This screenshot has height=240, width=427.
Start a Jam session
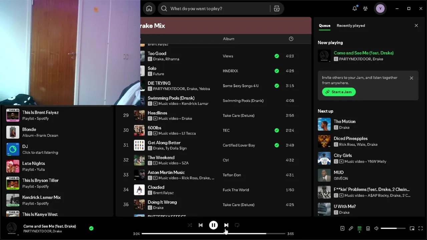click(339, 92)
